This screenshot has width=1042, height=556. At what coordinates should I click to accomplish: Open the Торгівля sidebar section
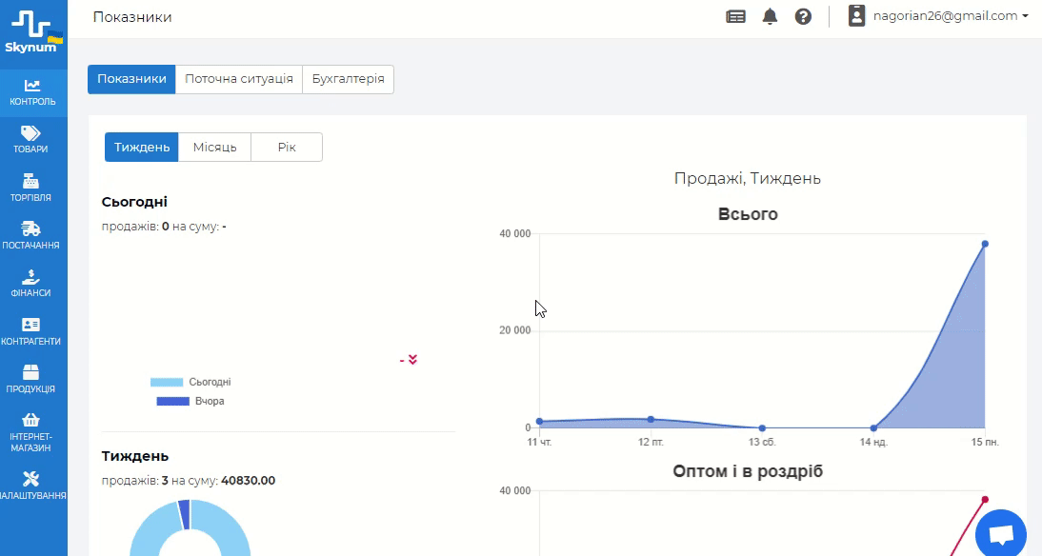point(30,188)
